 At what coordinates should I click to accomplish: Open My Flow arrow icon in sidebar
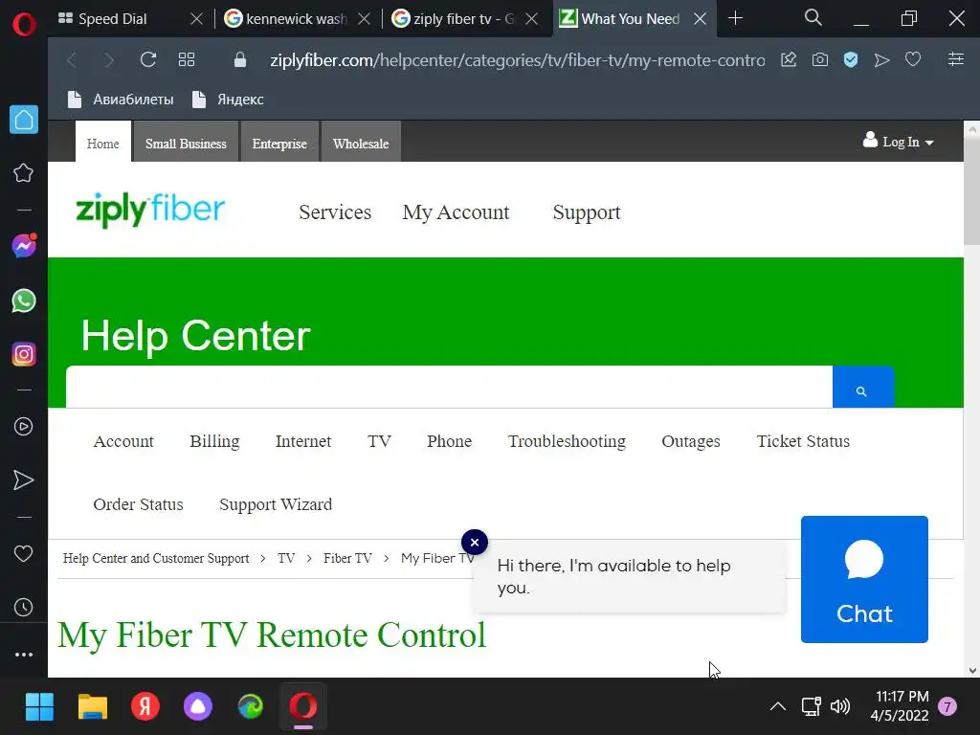coord(24,480)
